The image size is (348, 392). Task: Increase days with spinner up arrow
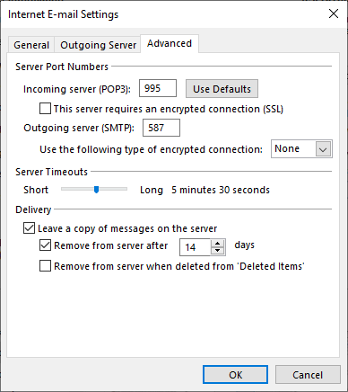[x=218, y=244]
